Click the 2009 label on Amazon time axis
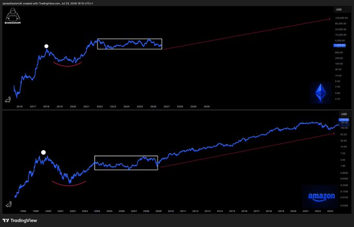Image resolution: width=354 pixels, height=227 pixels. pyautogui.click(x=158, y=211)
